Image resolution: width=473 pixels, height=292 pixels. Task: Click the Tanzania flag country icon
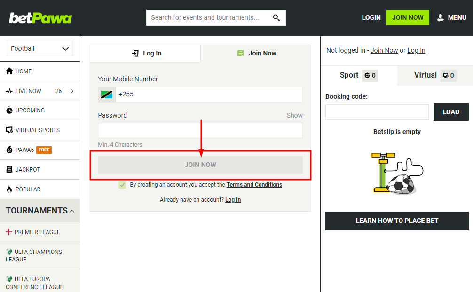click(x=107, y=95)
